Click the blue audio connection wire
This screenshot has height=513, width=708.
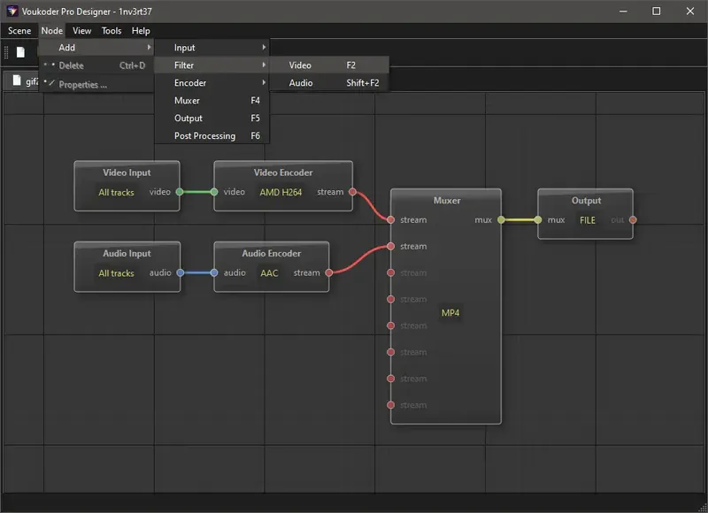(x=196, y=272)
